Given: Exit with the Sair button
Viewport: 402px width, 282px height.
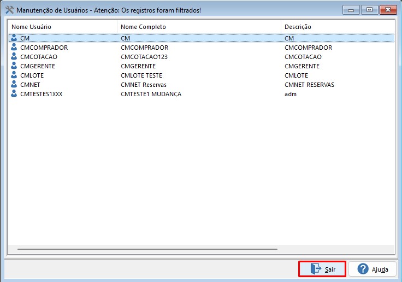Looking at the screenshot, I should click(322, 269).
